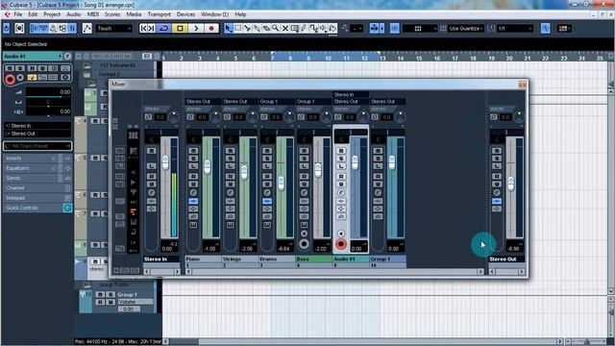Viewport: 615px width, 346px height.
Task: Click the pan knob on Strings channel
Action: pyautogui.click(x=252, y=116)
